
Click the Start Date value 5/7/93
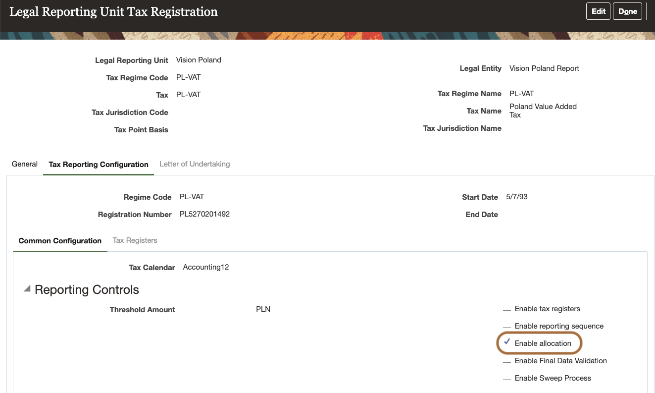click(518, 196)
